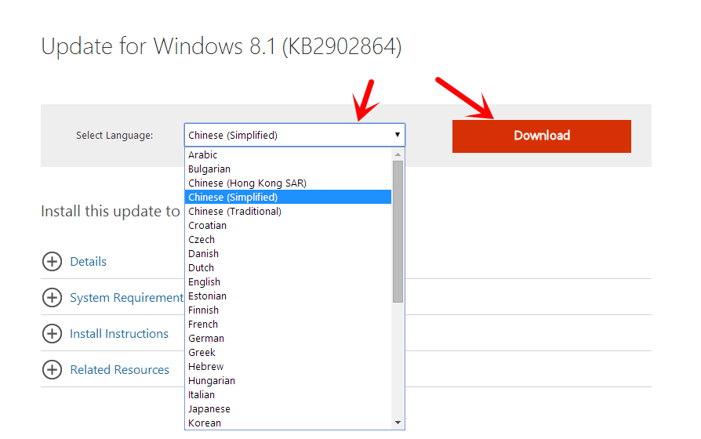The width and height of the screenshot is (701, 439).
Task: Select Greek language option
Action: (x=288, y=353)
